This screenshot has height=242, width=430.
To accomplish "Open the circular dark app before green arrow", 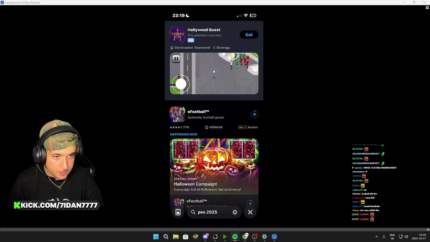I will coord(215,237).
